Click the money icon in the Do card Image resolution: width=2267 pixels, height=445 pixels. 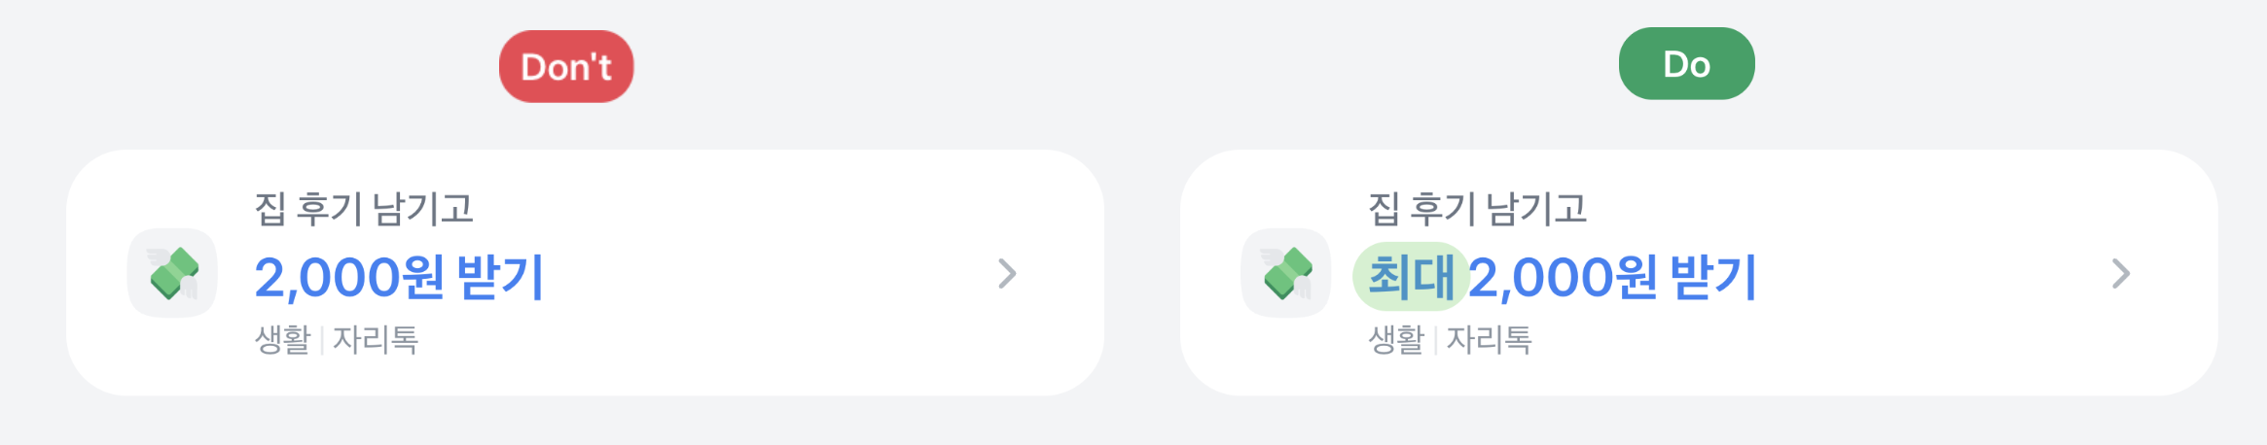(x=1286, y=273)
